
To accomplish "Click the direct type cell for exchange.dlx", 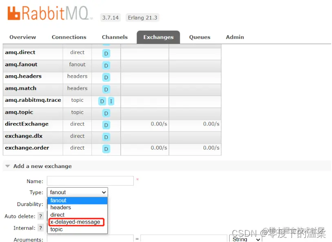I will [x=77, y=136].
